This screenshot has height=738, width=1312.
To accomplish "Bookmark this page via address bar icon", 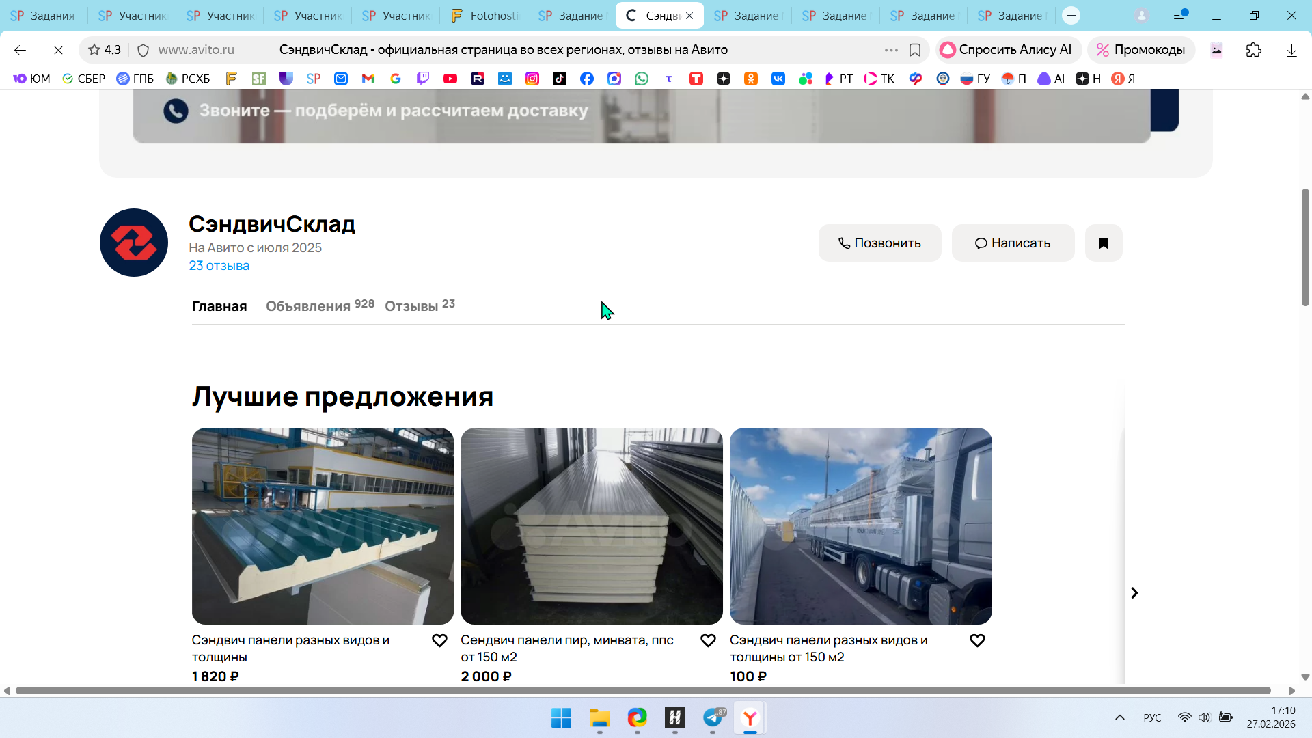I will 915,50.
